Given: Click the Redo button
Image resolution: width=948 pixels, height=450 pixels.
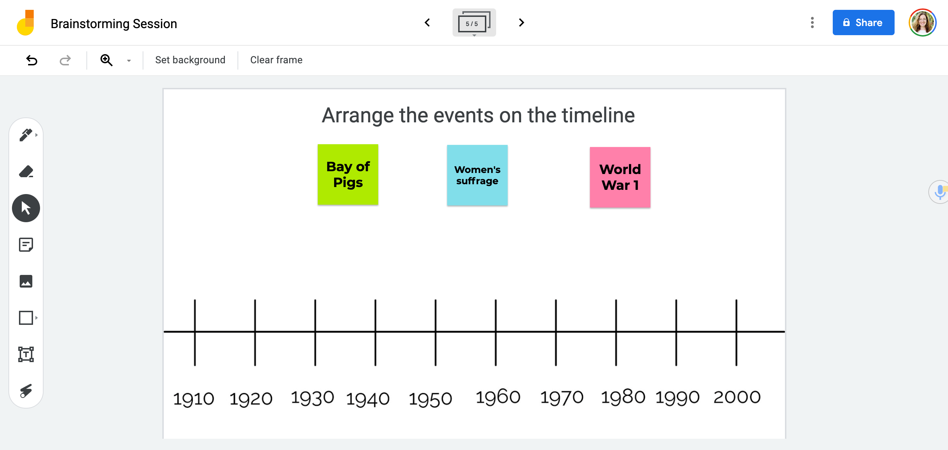Looking at the screenshot, I should (65, 60).
